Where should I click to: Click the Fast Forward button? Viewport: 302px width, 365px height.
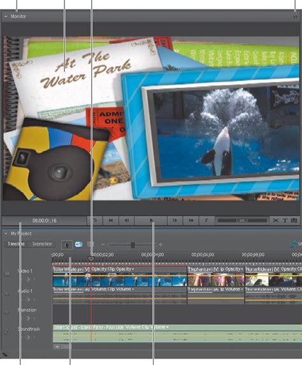point(191,220)
